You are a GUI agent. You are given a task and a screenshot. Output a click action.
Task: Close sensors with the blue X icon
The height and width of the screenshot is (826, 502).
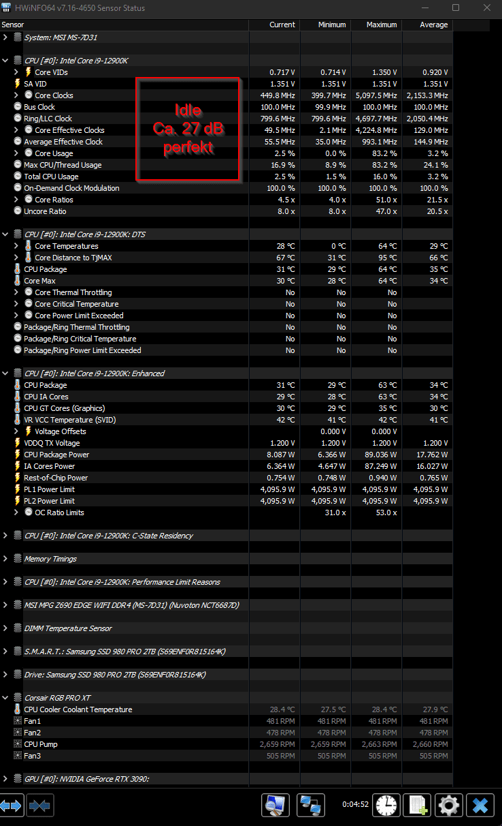tap(480, 805)
